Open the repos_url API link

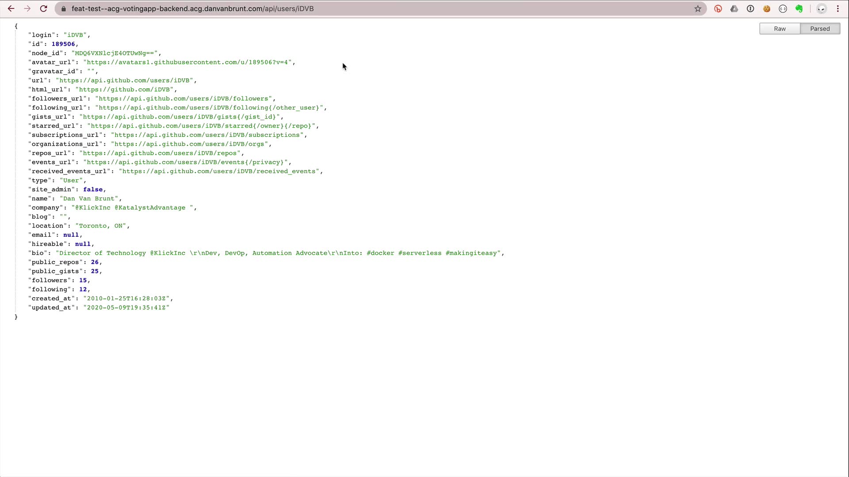[160, 153]
